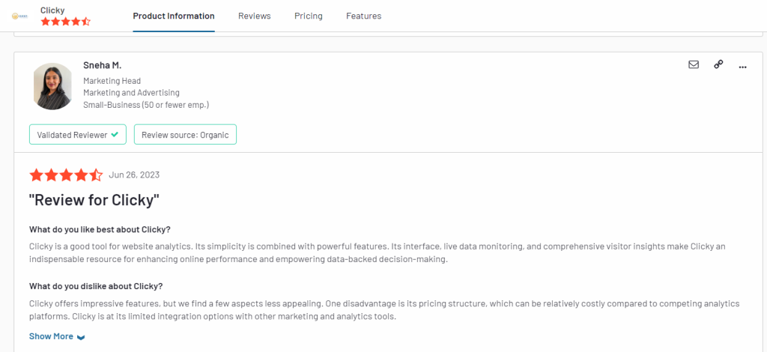767x352 pixels.
Task: Open Sneha M. reviewer profile name
Action: (102, 65)
